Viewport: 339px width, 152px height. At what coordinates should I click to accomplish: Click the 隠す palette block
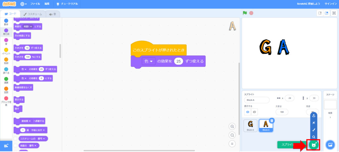(18, 109)
